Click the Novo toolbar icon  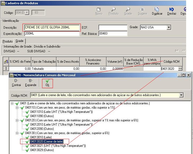pyautogui.click(x=99, y=10)
